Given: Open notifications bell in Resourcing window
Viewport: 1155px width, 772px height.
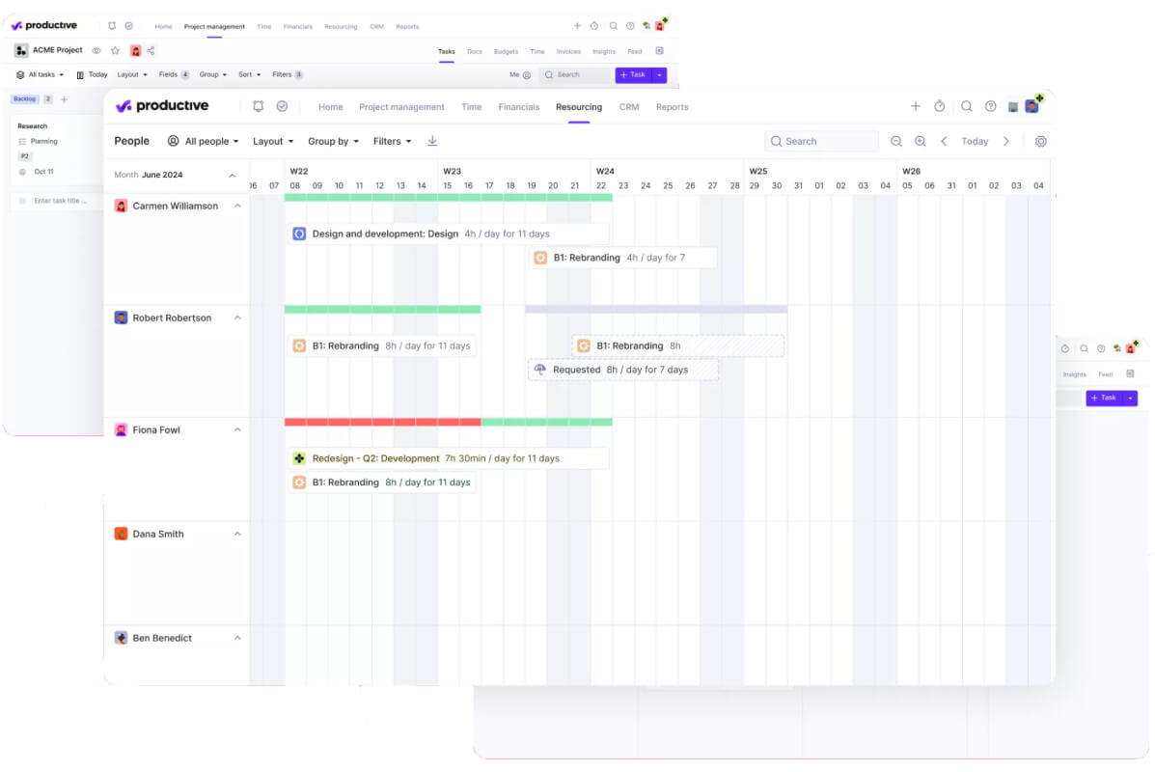Looking at the screenshot, I should (x=258, y=107).
